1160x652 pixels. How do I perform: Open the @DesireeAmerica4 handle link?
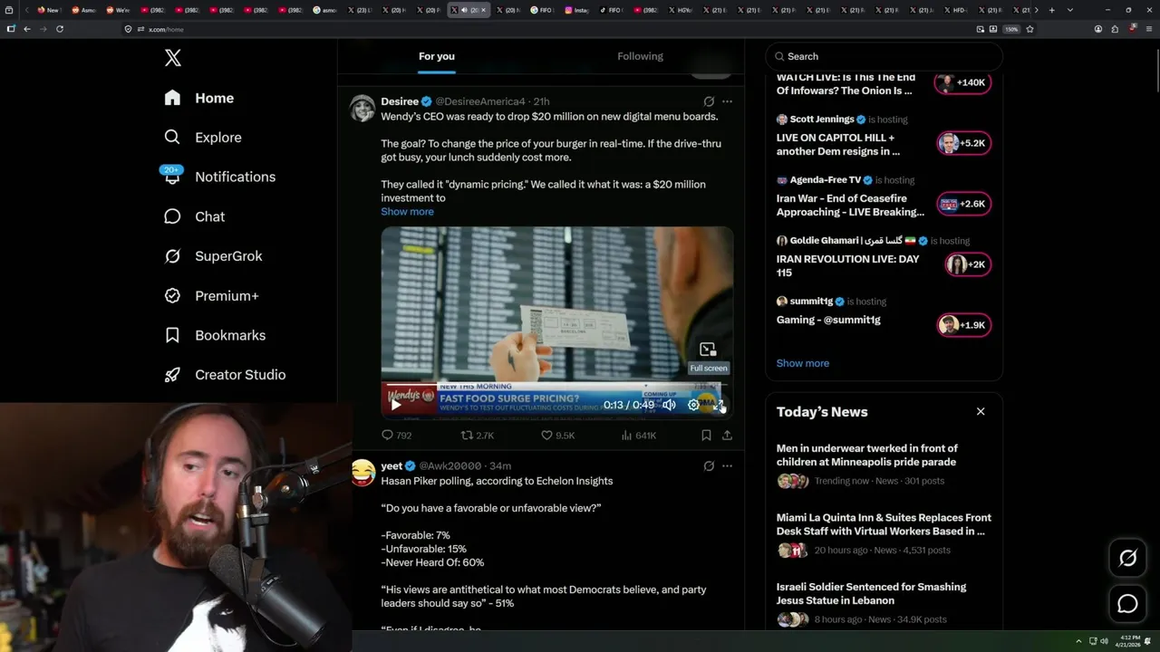click(x=480, y=101)
